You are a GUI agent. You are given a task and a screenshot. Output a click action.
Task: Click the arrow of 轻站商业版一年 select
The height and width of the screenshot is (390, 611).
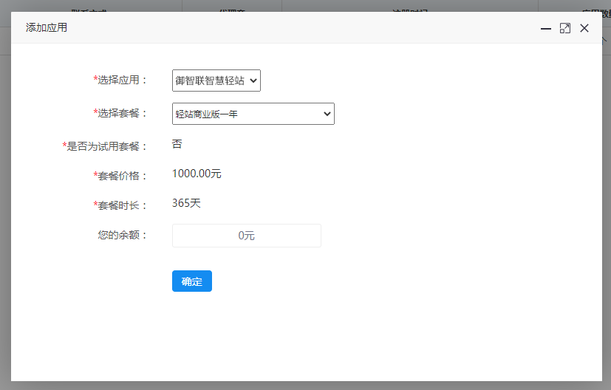click(327, 114)
